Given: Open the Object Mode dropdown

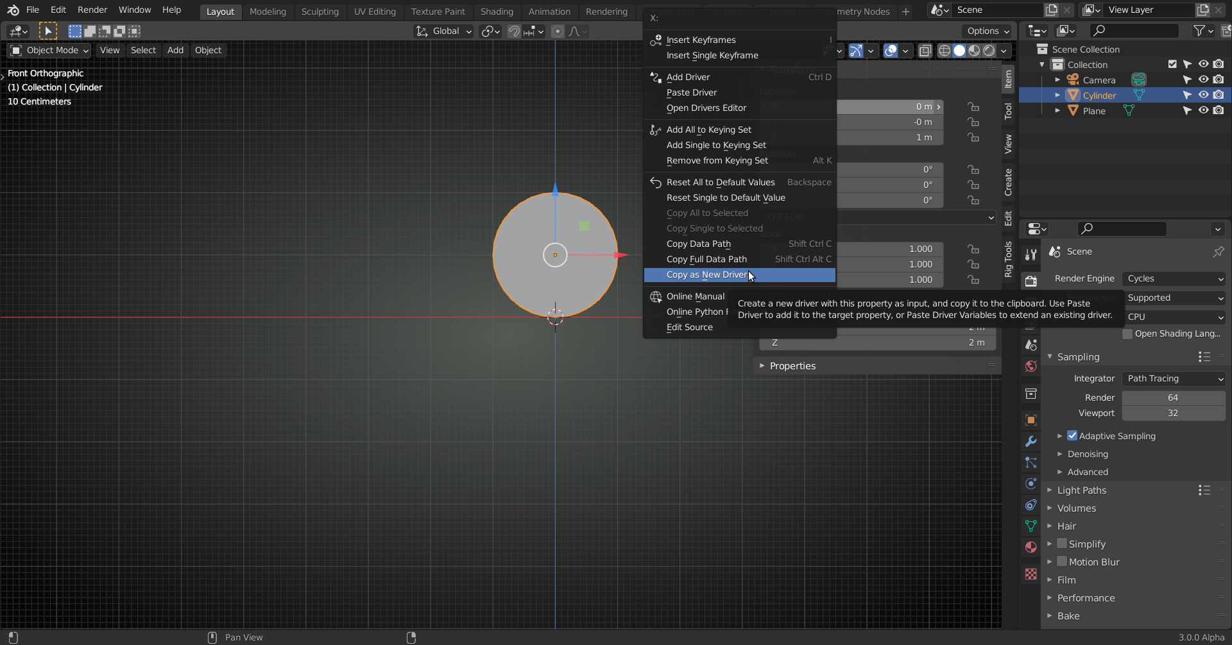Looking at the screenshot, I should point(49,50).
